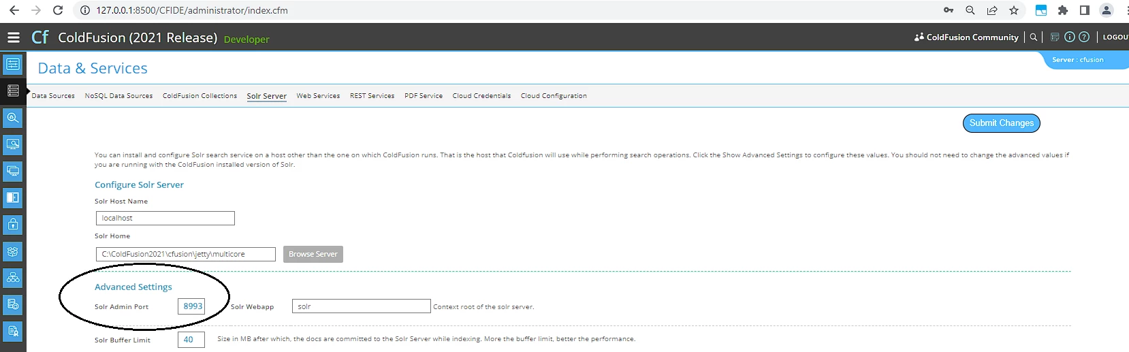The height and width of the screenshot is (352, 1129).
Task: Open browser profile avatar
Action: click(x=1107, y=10)
